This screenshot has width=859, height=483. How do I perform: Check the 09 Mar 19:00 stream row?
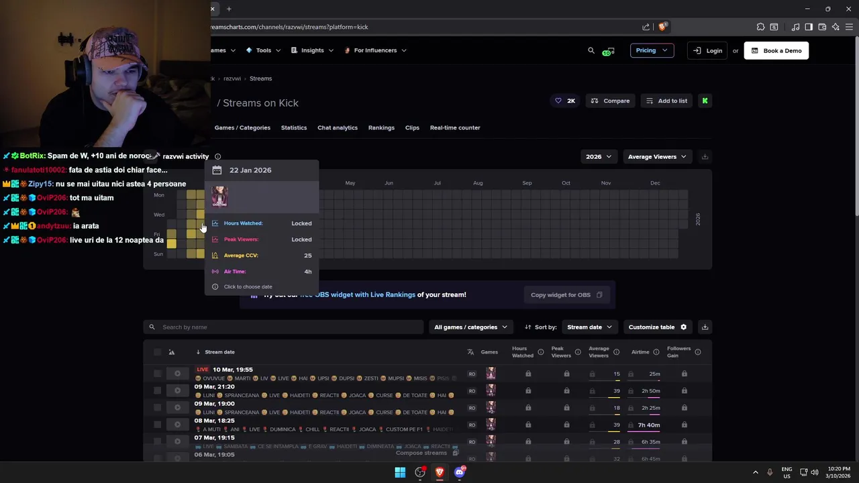(157, 407)
